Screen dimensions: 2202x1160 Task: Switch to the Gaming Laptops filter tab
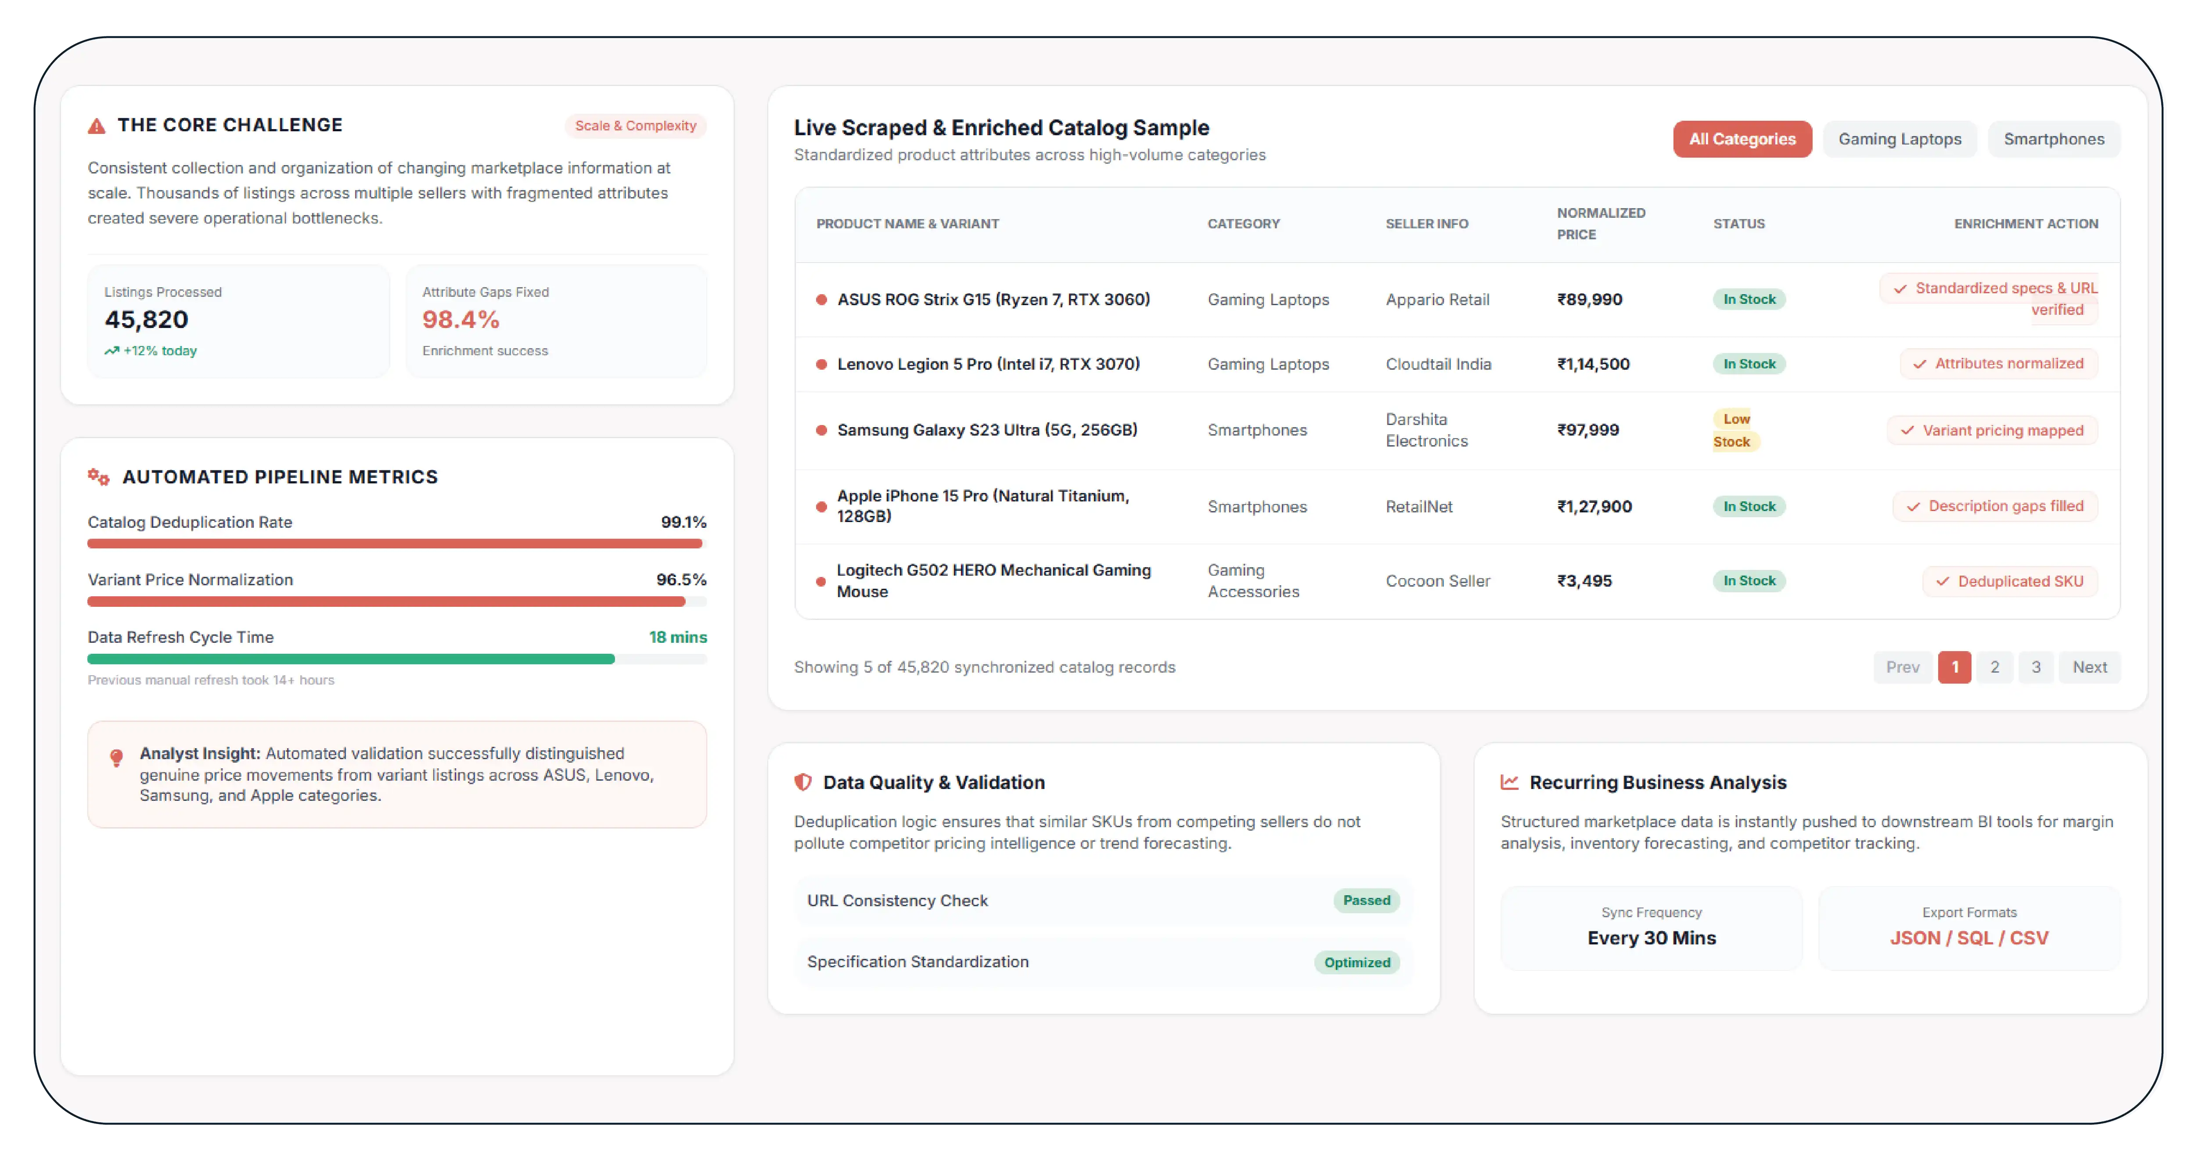(1900, 139)
